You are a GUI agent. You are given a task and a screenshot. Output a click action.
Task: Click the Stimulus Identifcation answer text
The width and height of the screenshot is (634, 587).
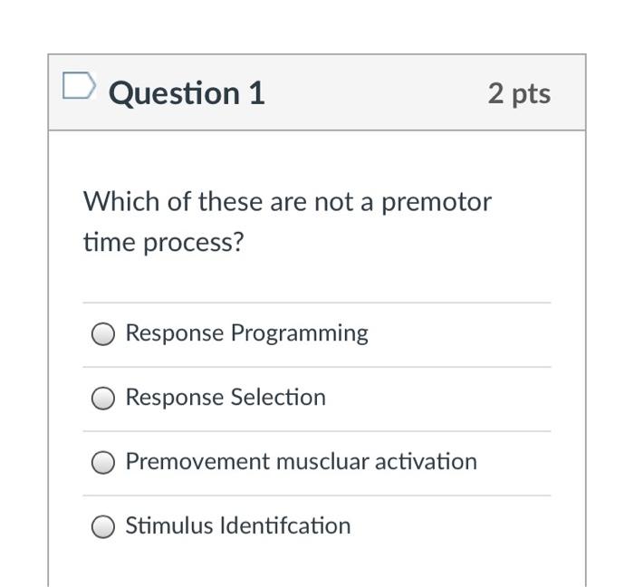coord(238,525)
